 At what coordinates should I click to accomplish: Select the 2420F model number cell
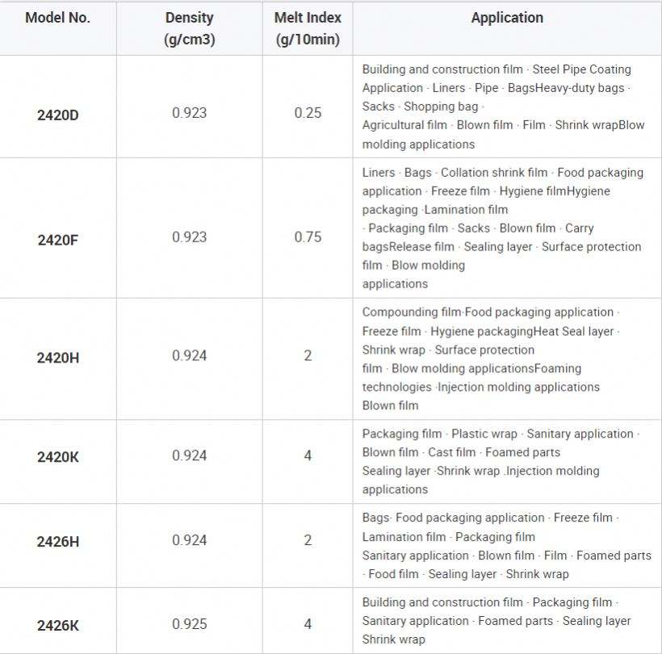(x=58, y=238)
